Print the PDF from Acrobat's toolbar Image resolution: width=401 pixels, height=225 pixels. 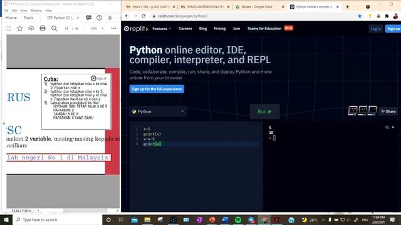(x=43, y=28)
